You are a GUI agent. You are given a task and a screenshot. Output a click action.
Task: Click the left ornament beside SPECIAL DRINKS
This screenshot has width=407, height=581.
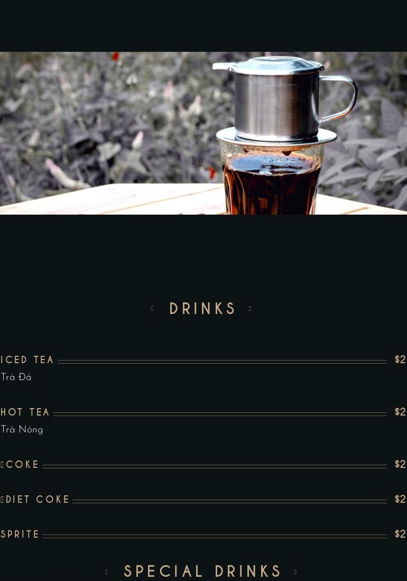[x=107, y=571]
